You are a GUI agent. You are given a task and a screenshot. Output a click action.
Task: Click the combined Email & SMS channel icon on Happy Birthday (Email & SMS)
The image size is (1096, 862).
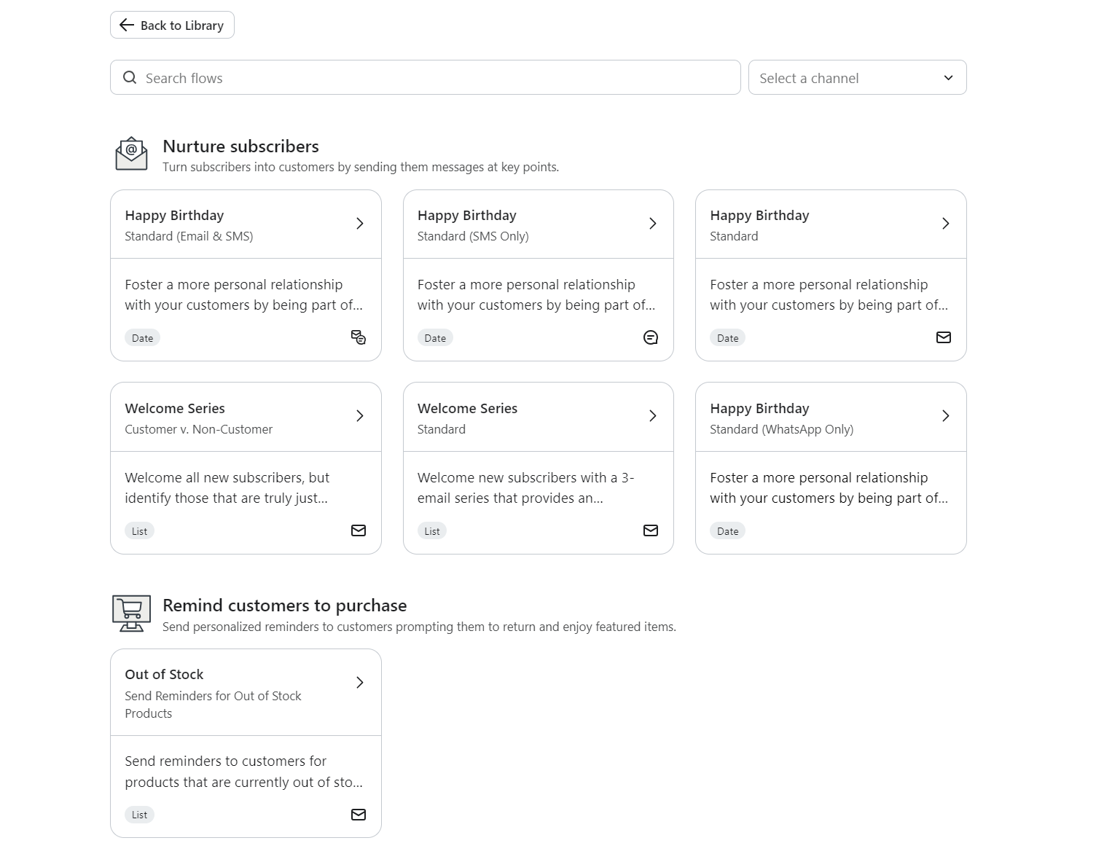click(x=358, y=337)
